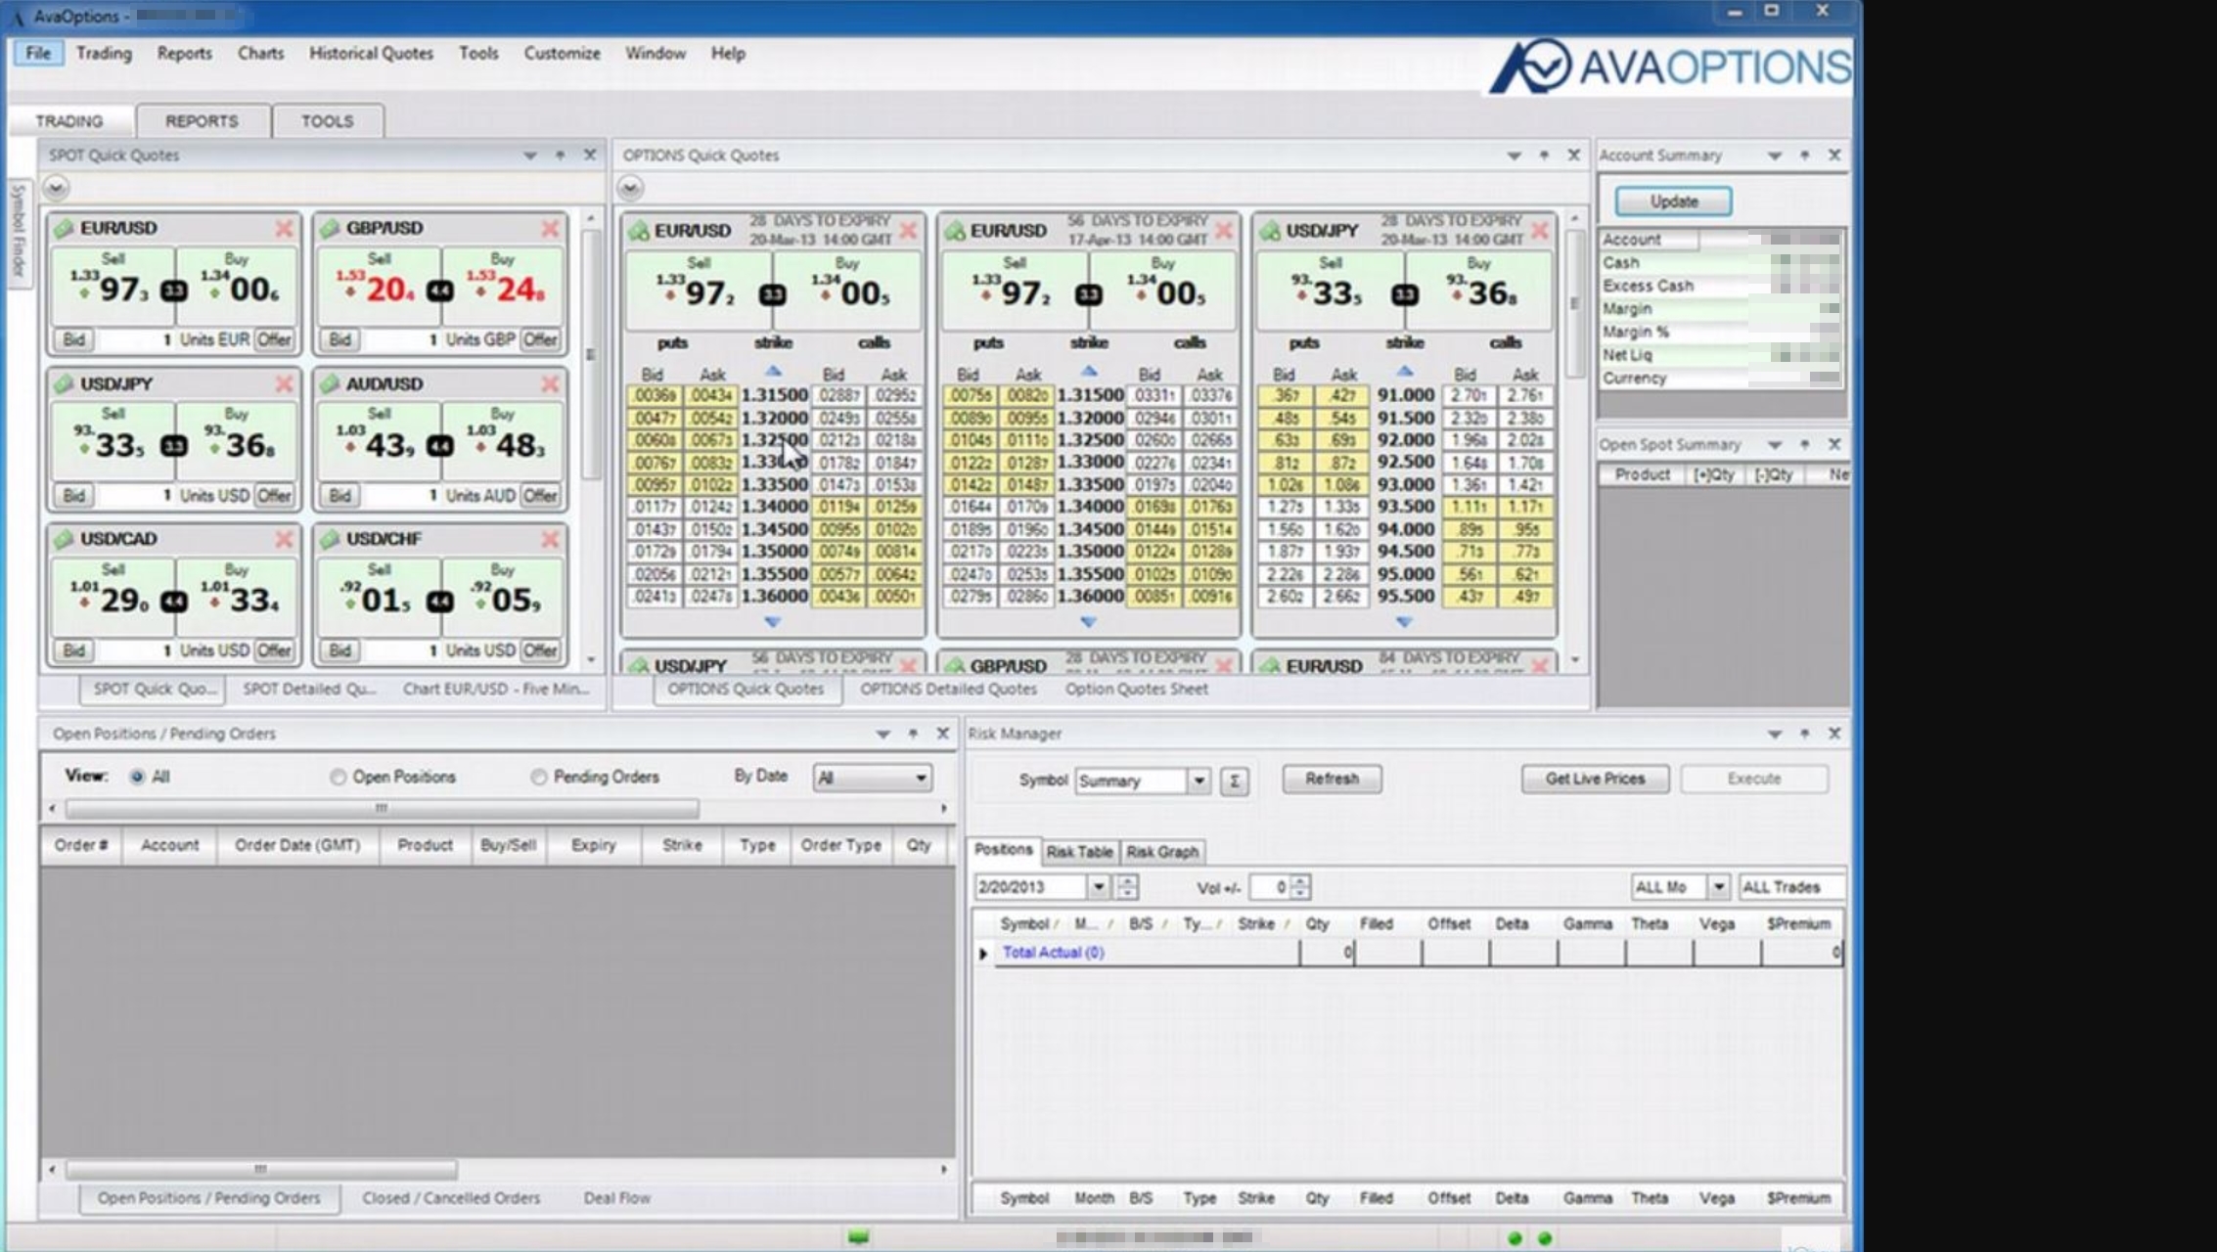
Task: Click the Vol +/- value field
Action: point(1271,887)
